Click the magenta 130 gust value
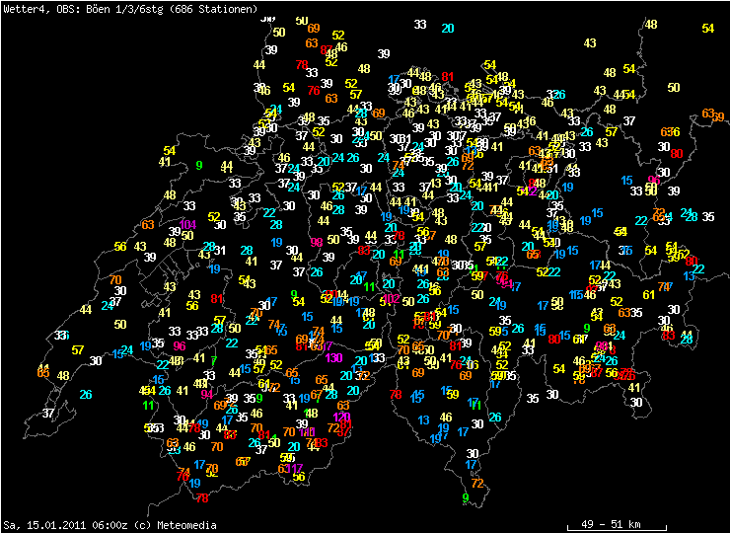Screen dimensions: 730x533 (x=334, y=358)
